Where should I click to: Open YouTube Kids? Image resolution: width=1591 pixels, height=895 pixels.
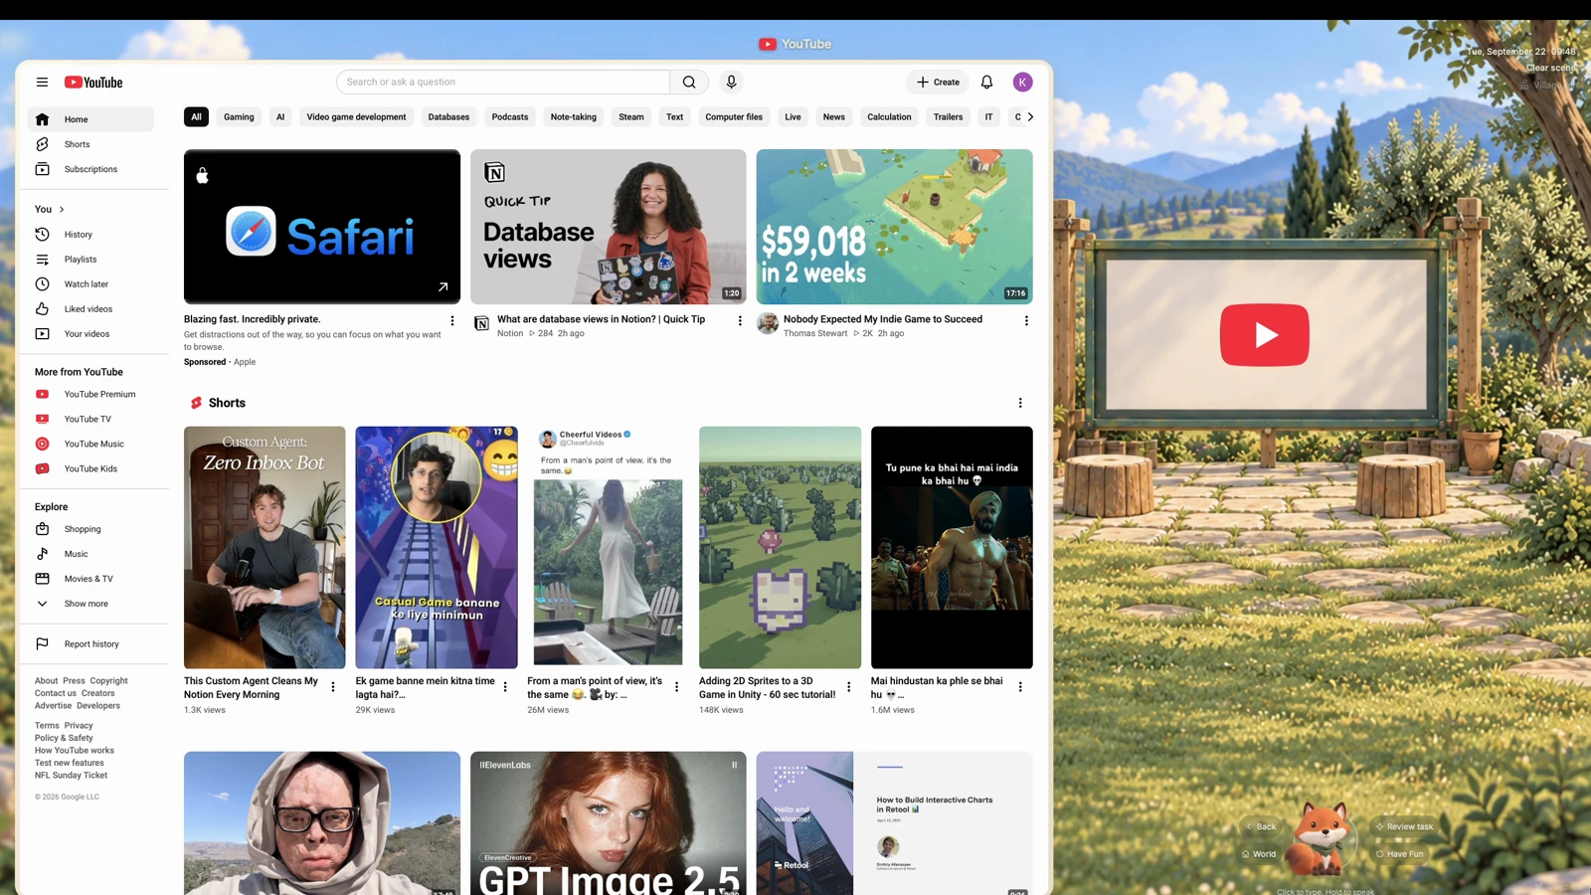click(x=90, y=469)
